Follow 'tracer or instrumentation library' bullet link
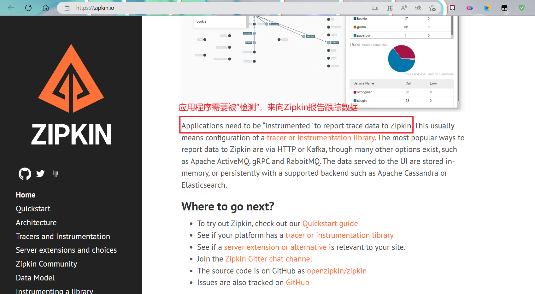535x294 pixels. pyautogui.click(x=339, y=235)
